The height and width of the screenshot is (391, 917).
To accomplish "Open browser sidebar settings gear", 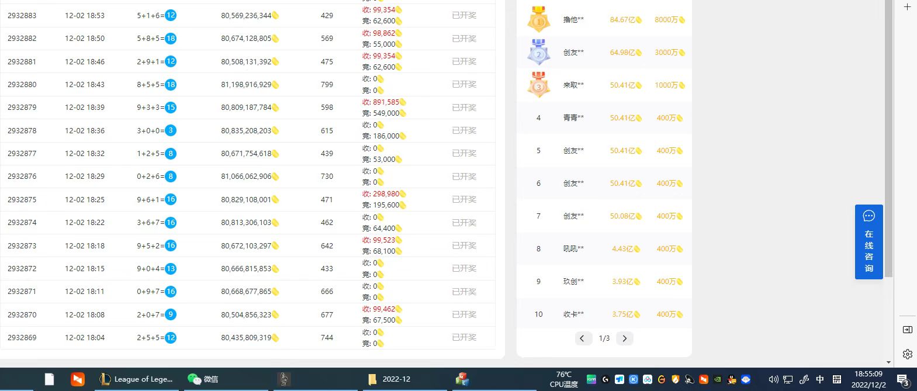I will point(907,354).
